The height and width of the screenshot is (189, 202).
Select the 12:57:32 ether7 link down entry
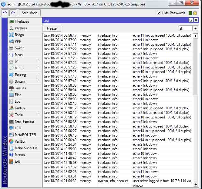[x=117, y=167]
